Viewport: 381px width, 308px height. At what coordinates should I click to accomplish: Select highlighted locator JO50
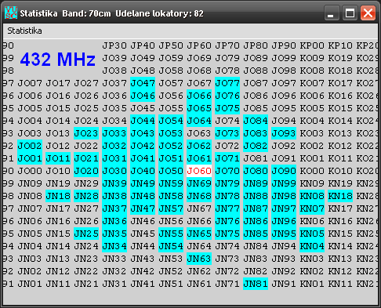(171, 171)
